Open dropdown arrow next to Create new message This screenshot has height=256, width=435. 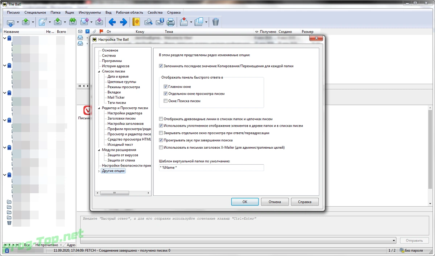(x=50, y=22)
